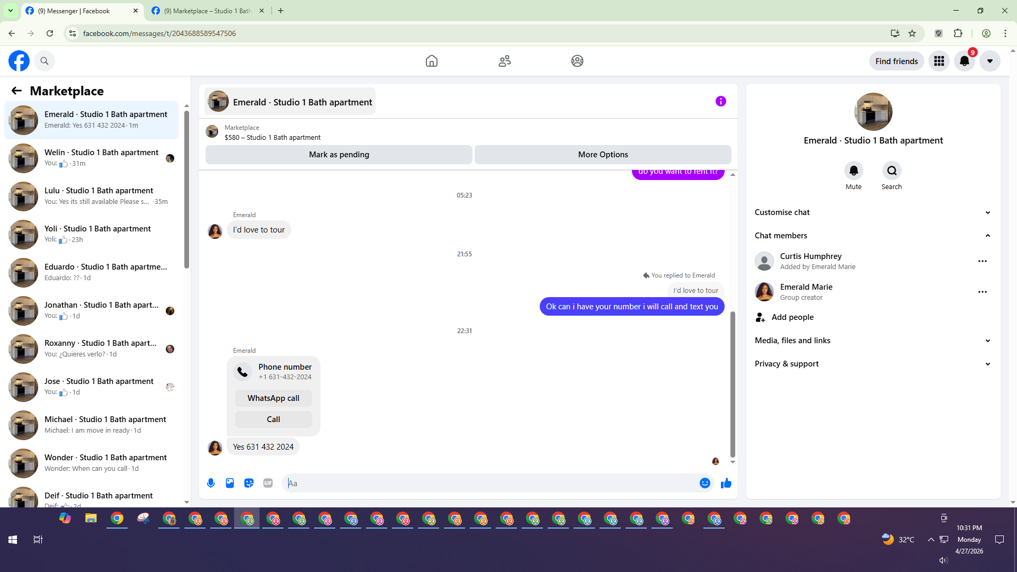Image resolution: width=1017 pixels, height=572 pixels.
Task: Open the Chrome three-dot menu
Action: [x=1005, y=33]
